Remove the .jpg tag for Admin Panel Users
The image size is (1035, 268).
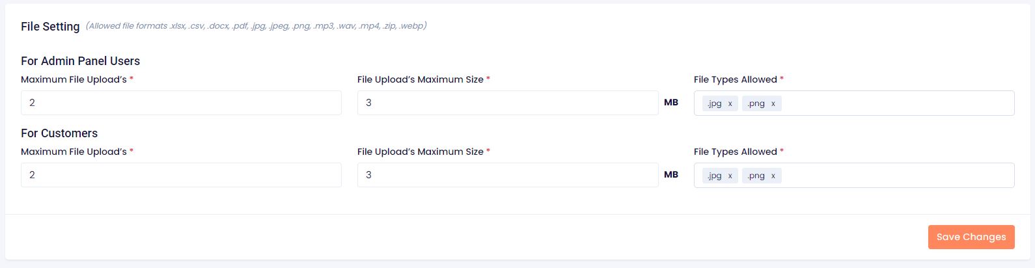pyautogui.click(x=730, y=103)
